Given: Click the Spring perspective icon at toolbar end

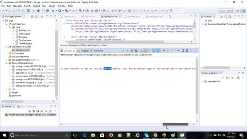Looking at the screenshot, I should coord(244,11).
